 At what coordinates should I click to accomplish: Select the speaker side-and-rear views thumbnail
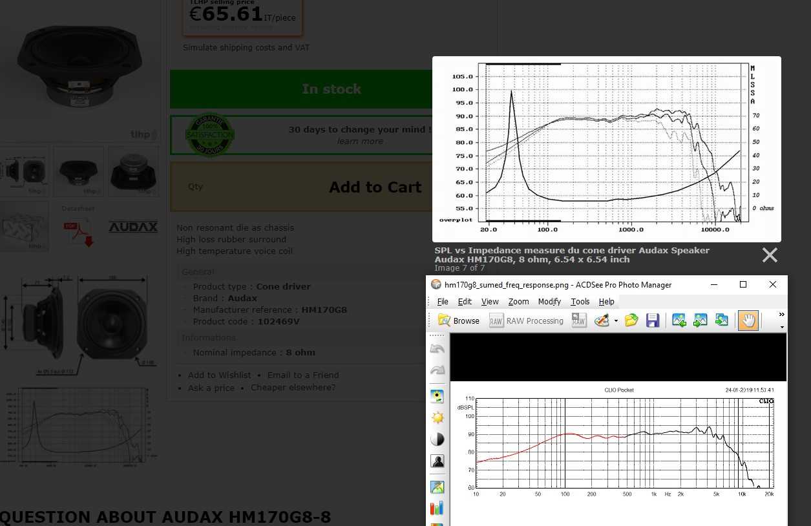[24, 171]
